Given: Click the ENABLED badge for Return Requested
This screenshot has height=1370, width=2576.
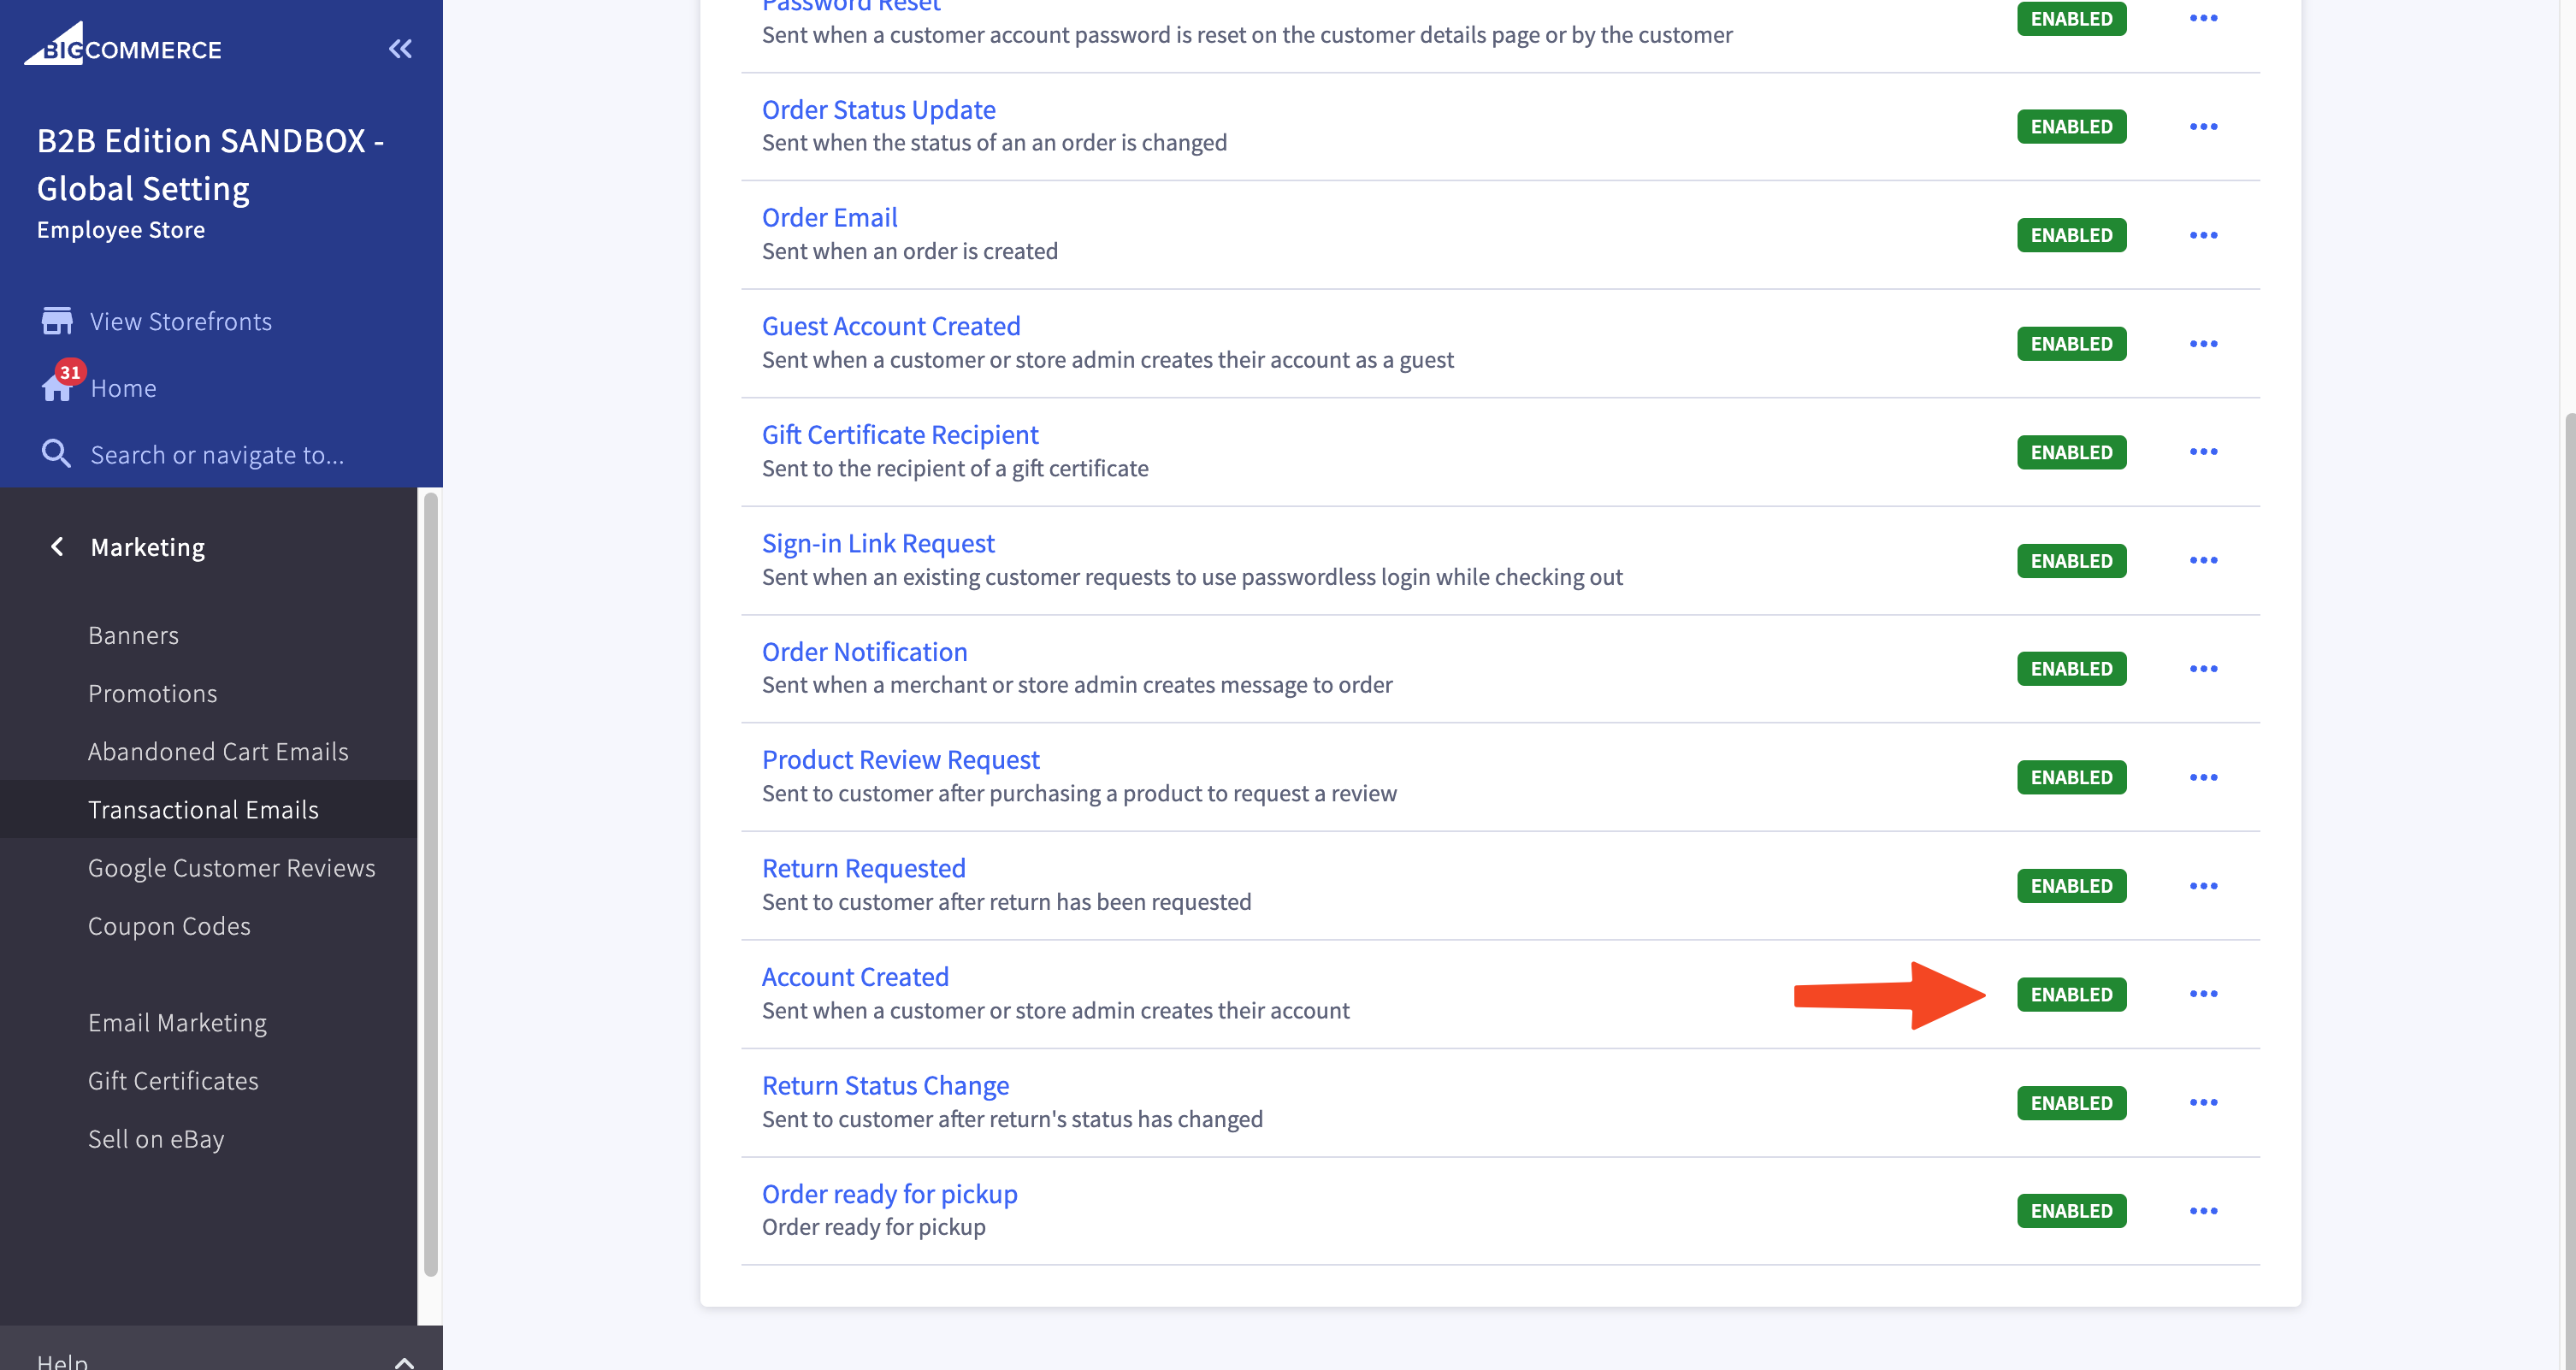Looking at the screenshot, I should [2071, 886].
